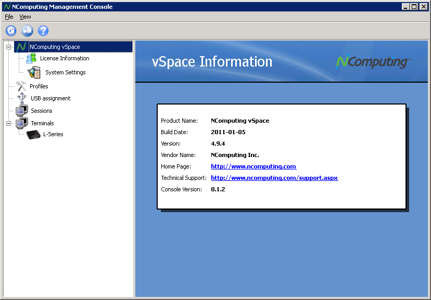431x300 pixels.
Task: Click the Profiles tools icon
Action: point(21,86)
